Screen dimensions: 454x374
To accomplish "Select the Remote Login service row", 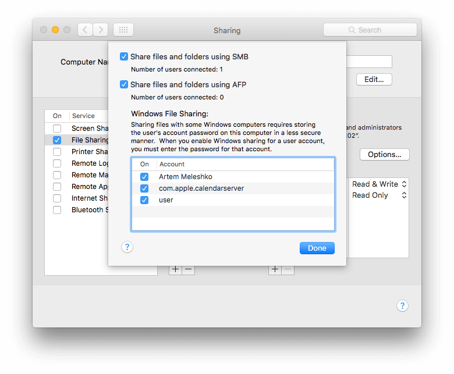I will [x=77, y=163].
